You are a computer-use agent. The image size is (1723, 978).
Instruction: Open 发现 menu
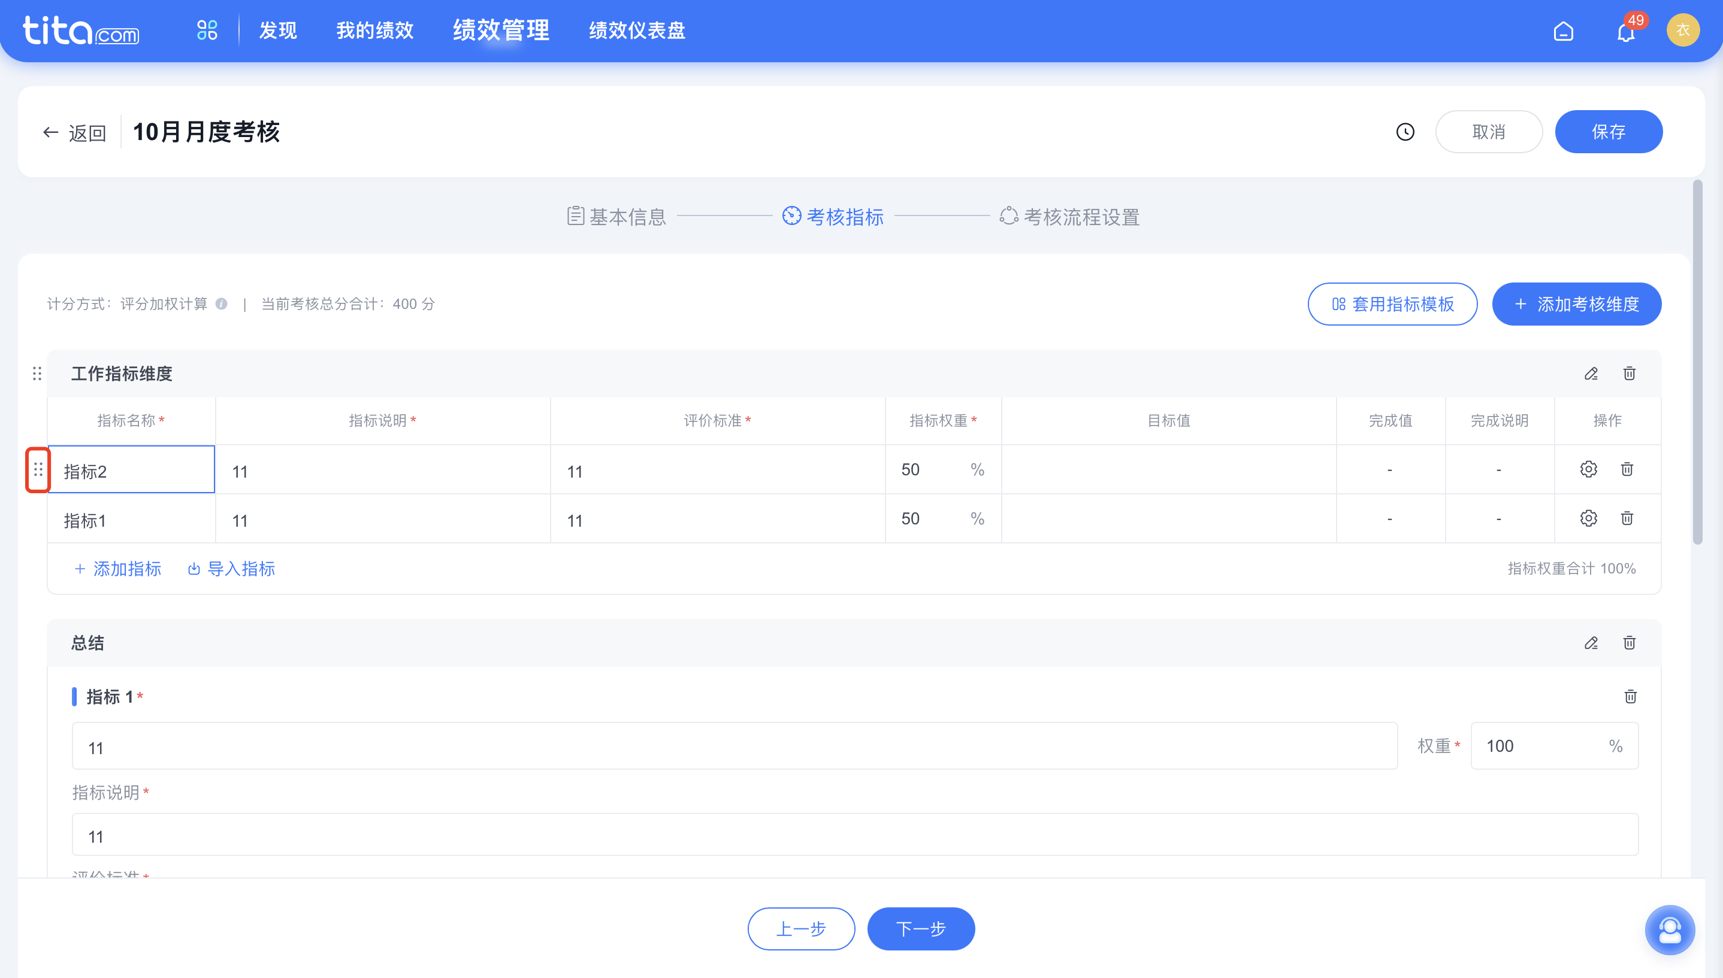[279, 31]
